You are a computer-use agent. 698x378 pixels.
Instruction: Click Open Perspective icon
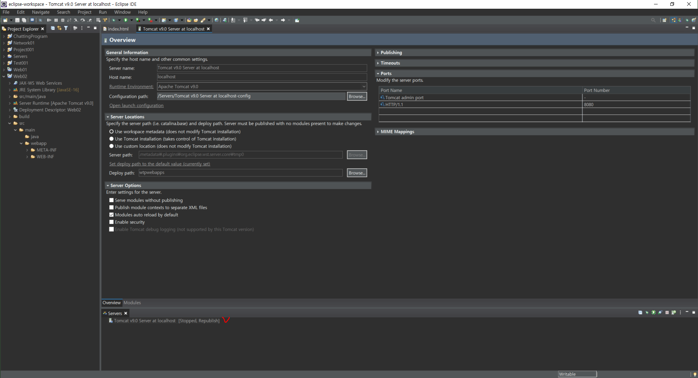click(665, 20)
